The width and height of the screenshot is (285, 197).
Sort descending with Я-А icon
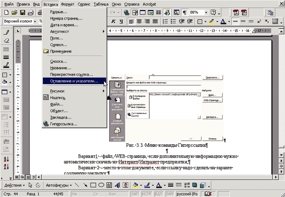(x=6, y=167)
